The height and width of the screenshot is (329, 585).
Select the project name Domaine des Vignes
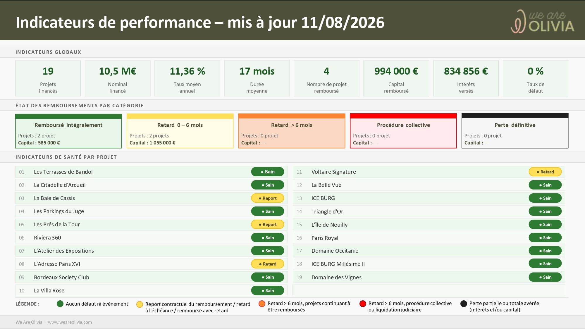pos(336,278)
